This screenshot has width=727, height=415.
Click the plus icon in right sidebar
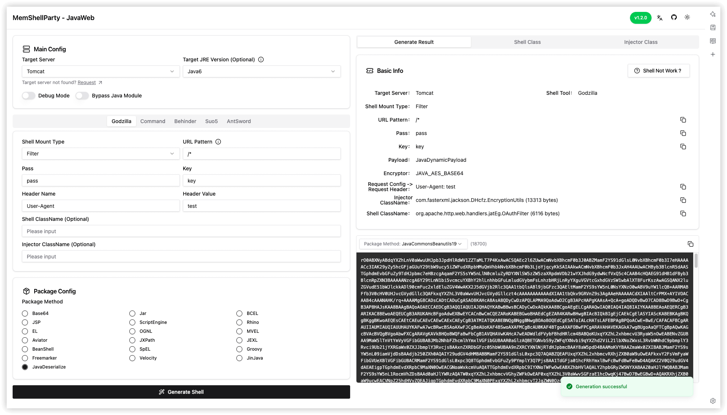(713, 54)
